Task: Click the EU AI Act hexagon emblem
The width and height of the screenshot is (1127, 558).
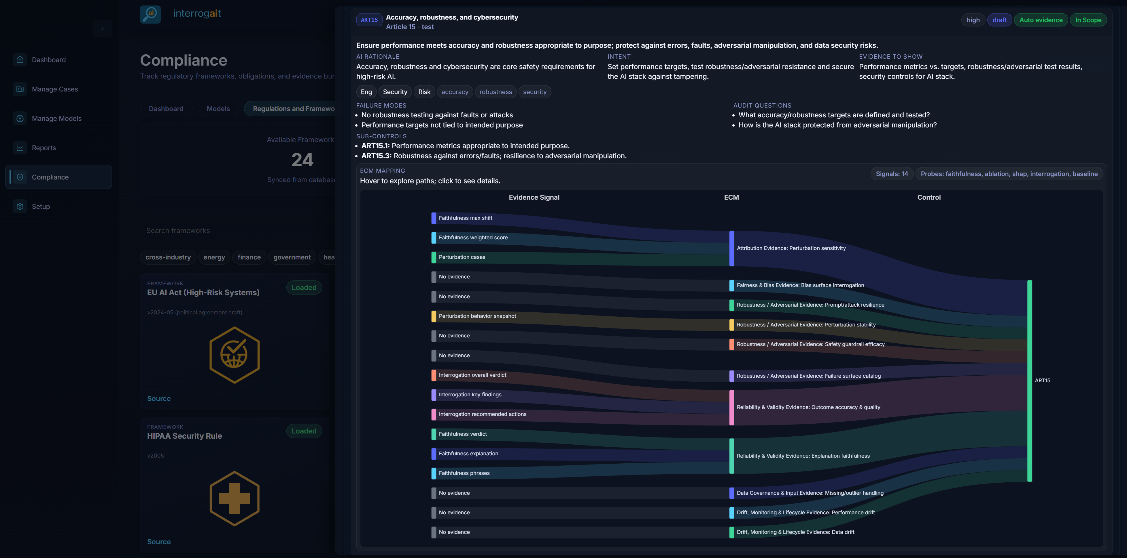Action: tap(234, 355)
